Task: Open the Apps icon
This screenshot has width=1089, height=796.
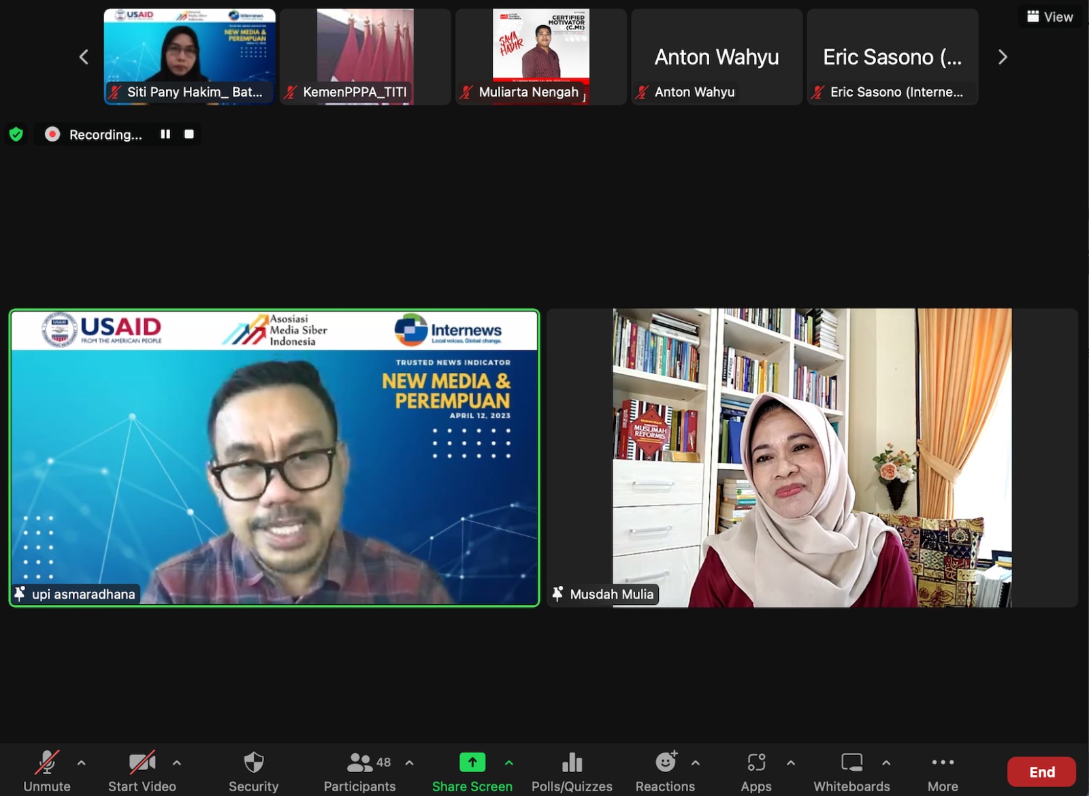Action: (756, 763)
